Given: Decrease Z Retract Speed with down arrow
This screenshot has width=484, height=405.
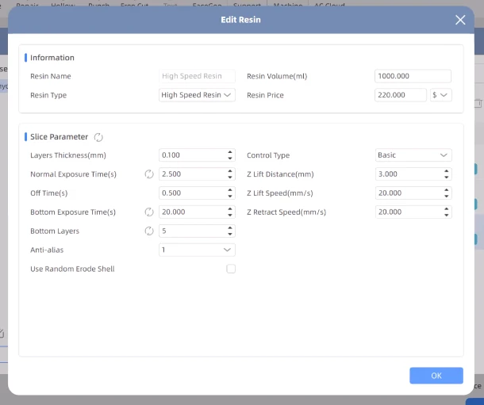Looking at the screenshot, I should coord(447,215).
